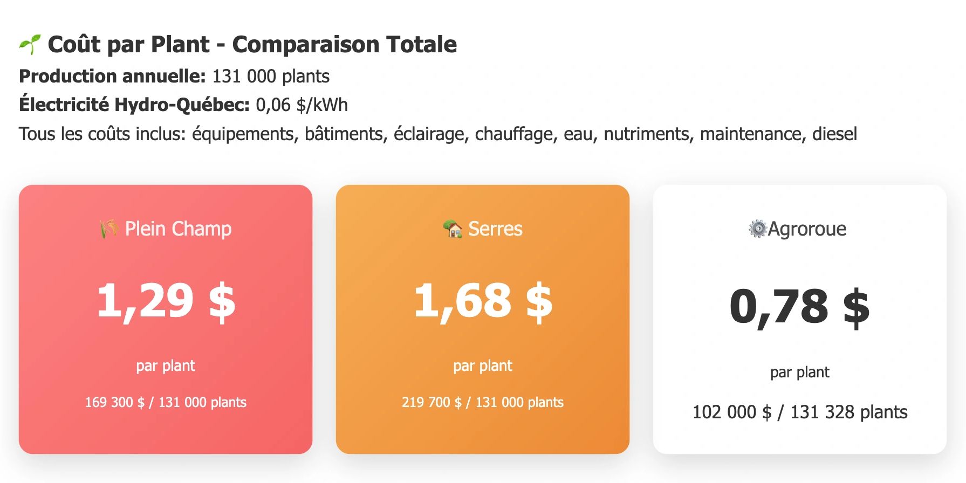Click the '102 000 $ / 131 328 plants' breakdown
The height and width of the screenshot is (483, 966).
[x=799, y=412]
